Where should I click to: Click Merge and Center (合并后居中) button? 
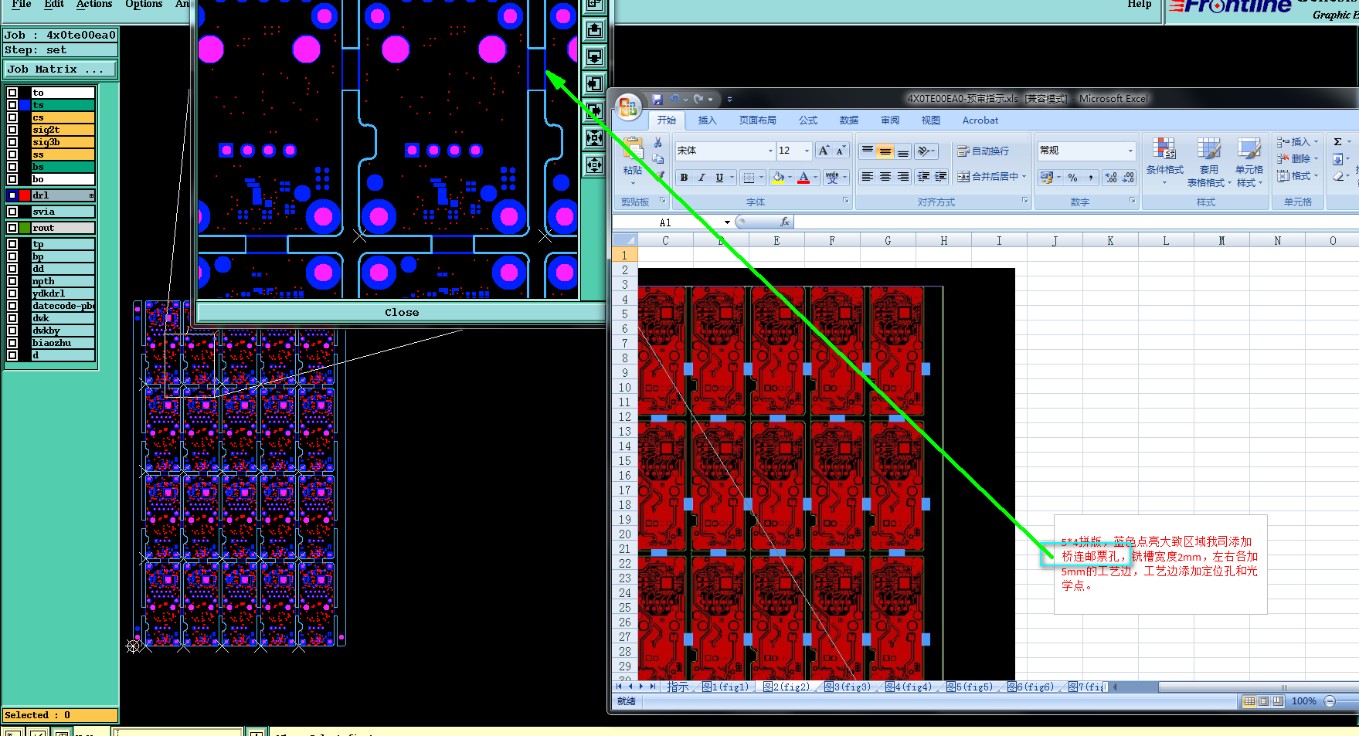pos(988,177)
